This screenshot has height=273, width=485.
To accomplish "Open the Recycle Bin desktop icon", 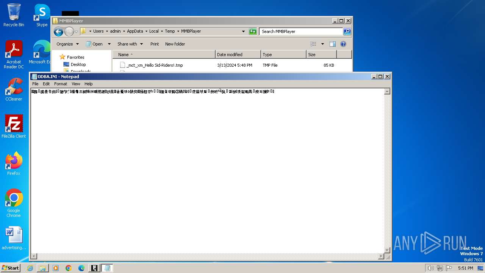I will (14, 15).
